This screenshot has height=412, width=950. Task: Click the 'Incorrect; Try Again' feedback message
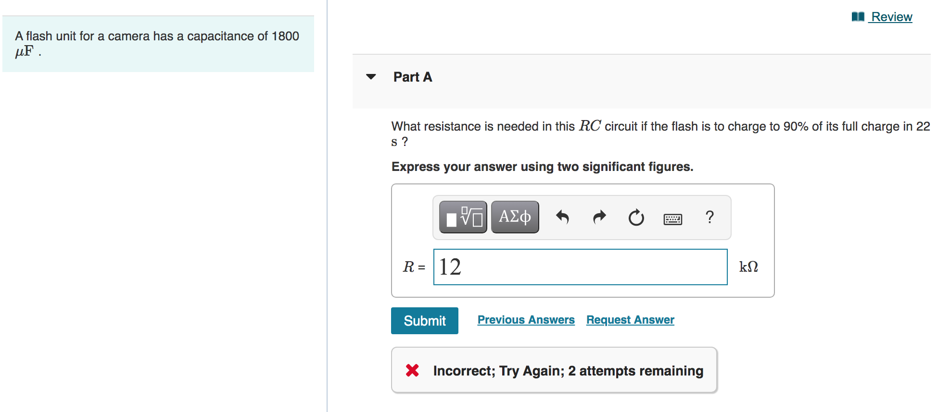click(568, 371)
